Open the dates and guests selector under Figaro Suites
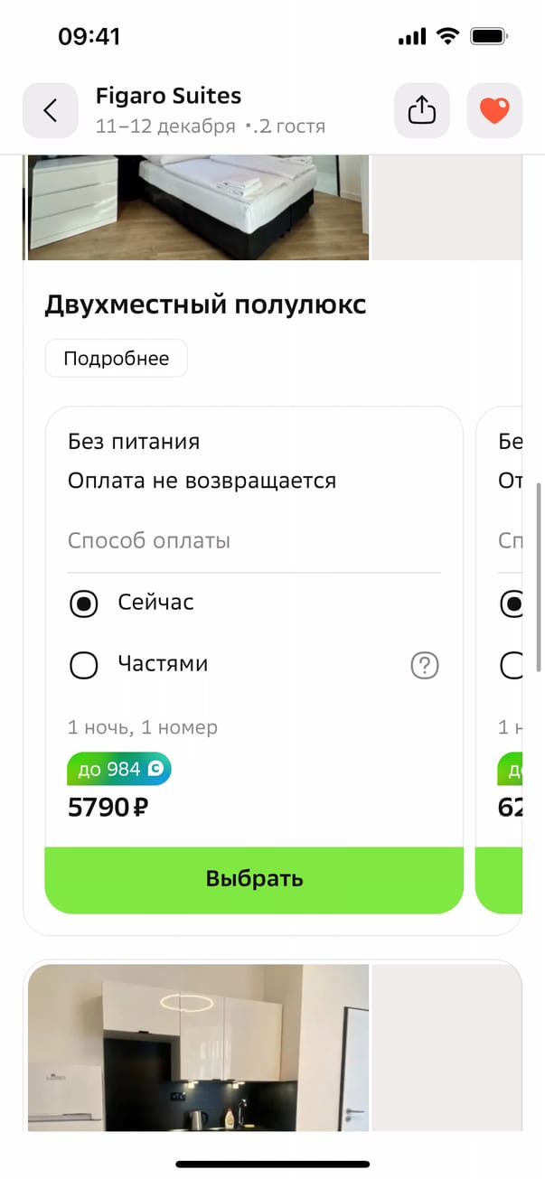The height and width of the screenshot is (1179, 545). tap(210, 126)
